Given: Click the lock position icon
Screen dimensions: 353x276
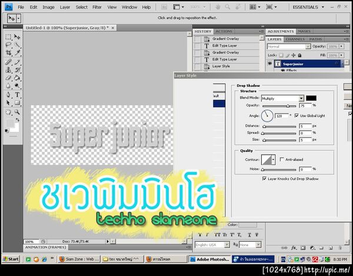Looking at the screenshot, I should pyautogui.click(x=294, y=55).
